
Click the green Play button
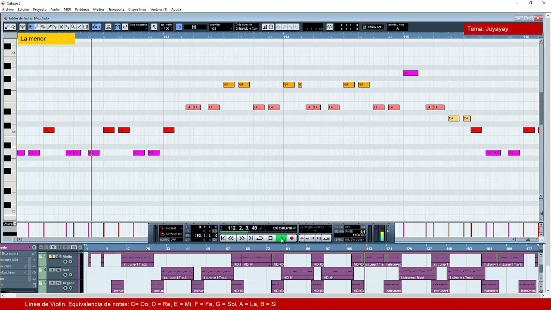coord(281,238)
